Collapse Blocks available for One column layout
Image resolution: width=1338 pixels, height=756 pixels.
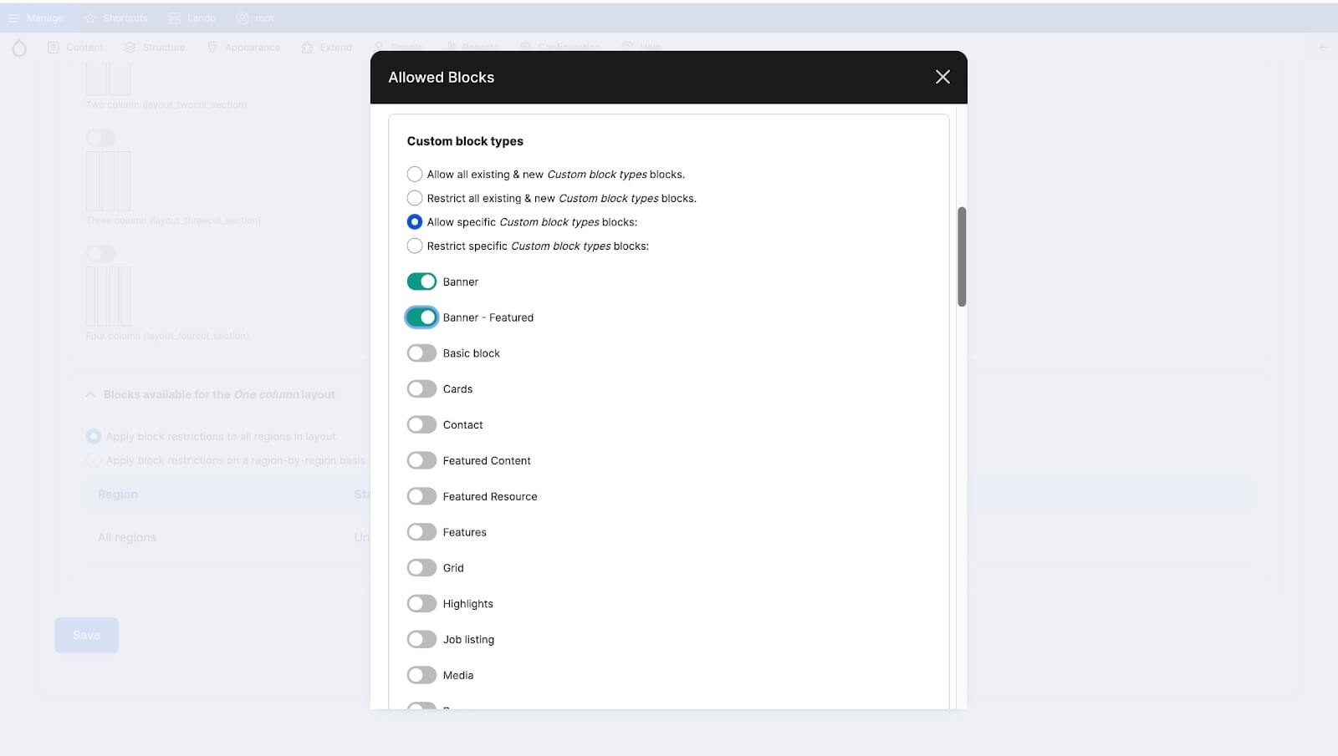(90, 395)
